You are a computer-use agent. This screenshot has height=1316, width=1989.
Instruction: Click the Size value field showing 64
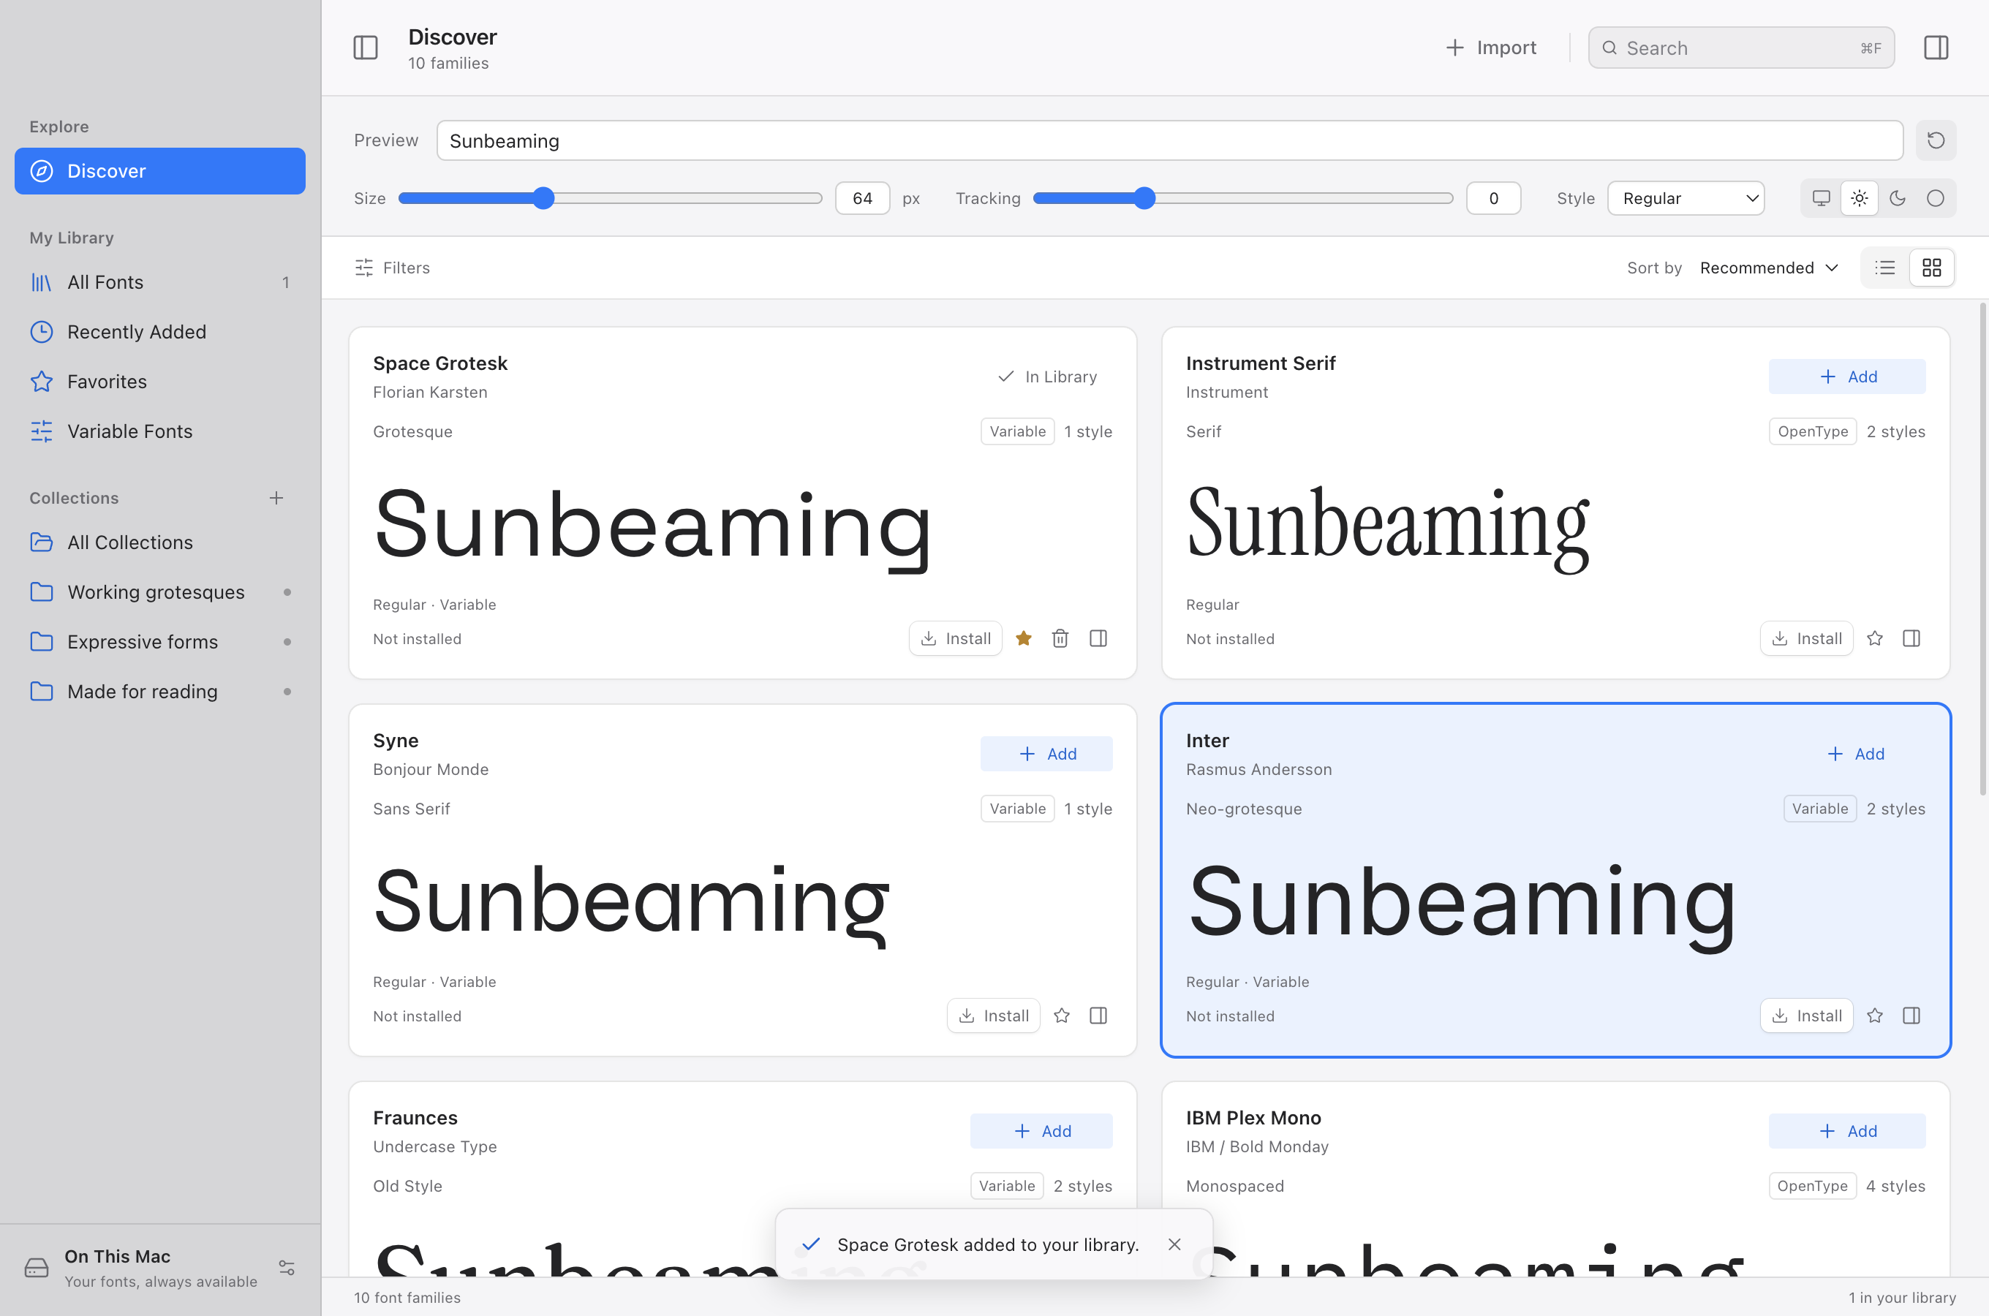(862, 198)
